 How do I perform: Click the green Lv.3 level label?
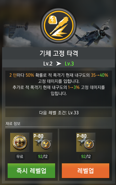point(69,64)
